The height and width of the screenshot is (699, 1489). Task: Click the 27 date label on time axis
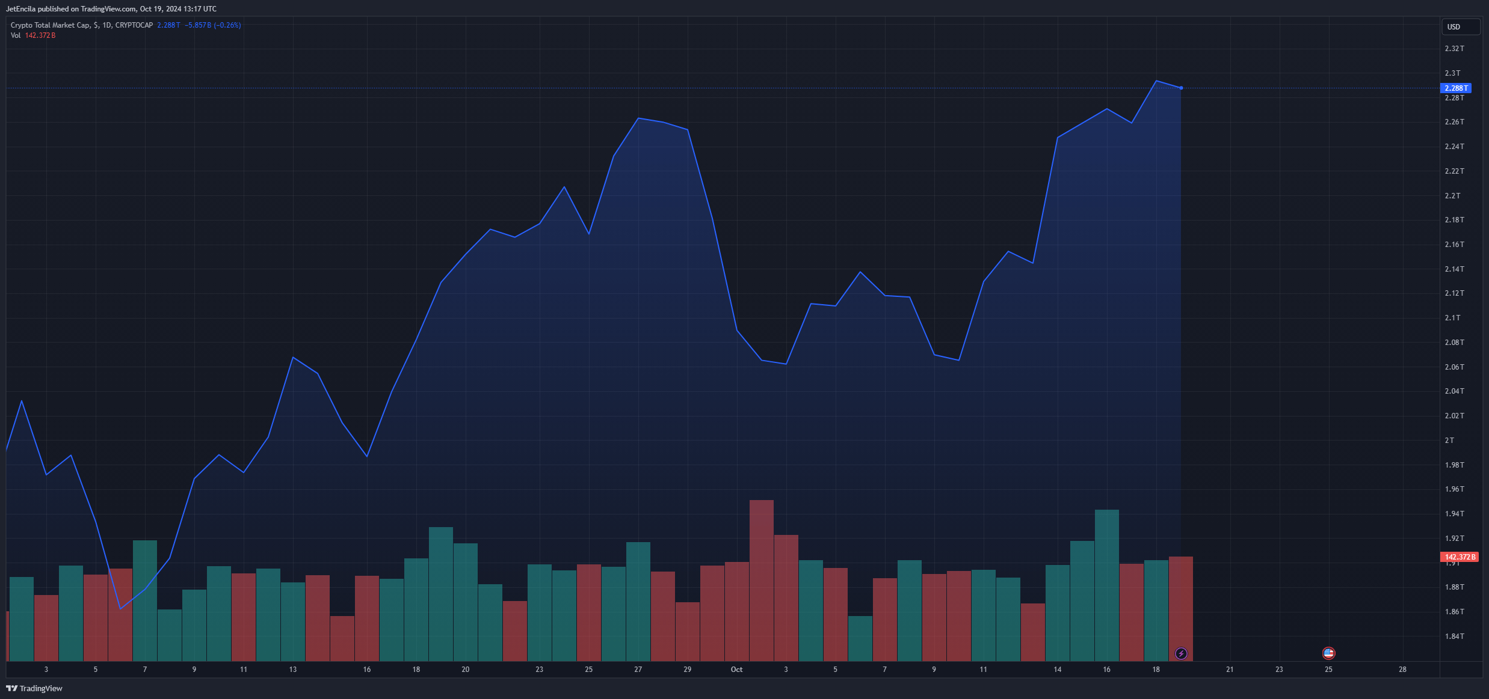click(638, 670)
